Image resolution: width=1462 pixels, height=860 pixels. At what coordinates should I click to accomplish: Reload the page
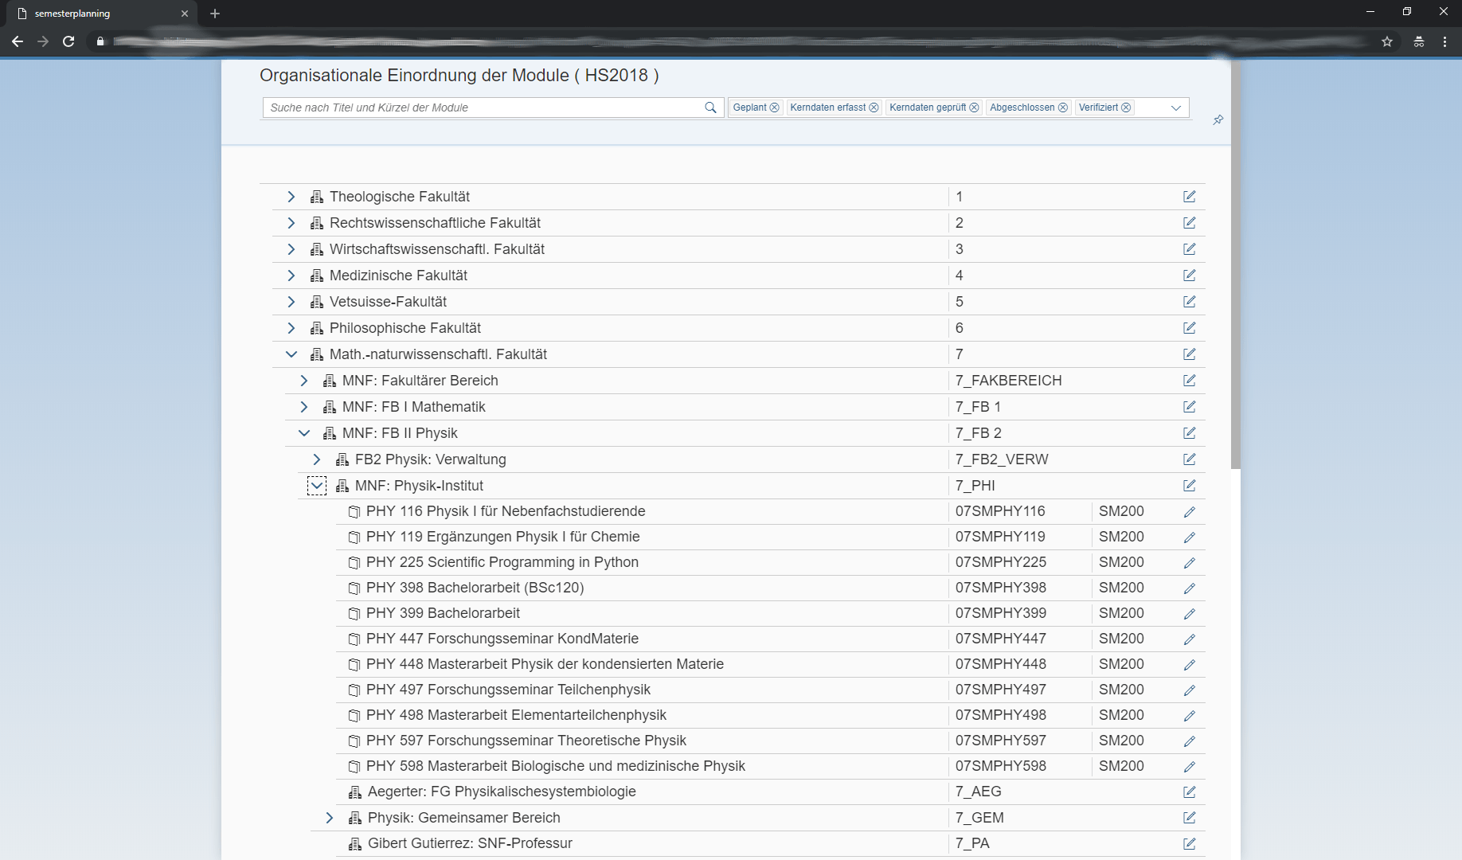pyautogui.click(x=68, y=41)
